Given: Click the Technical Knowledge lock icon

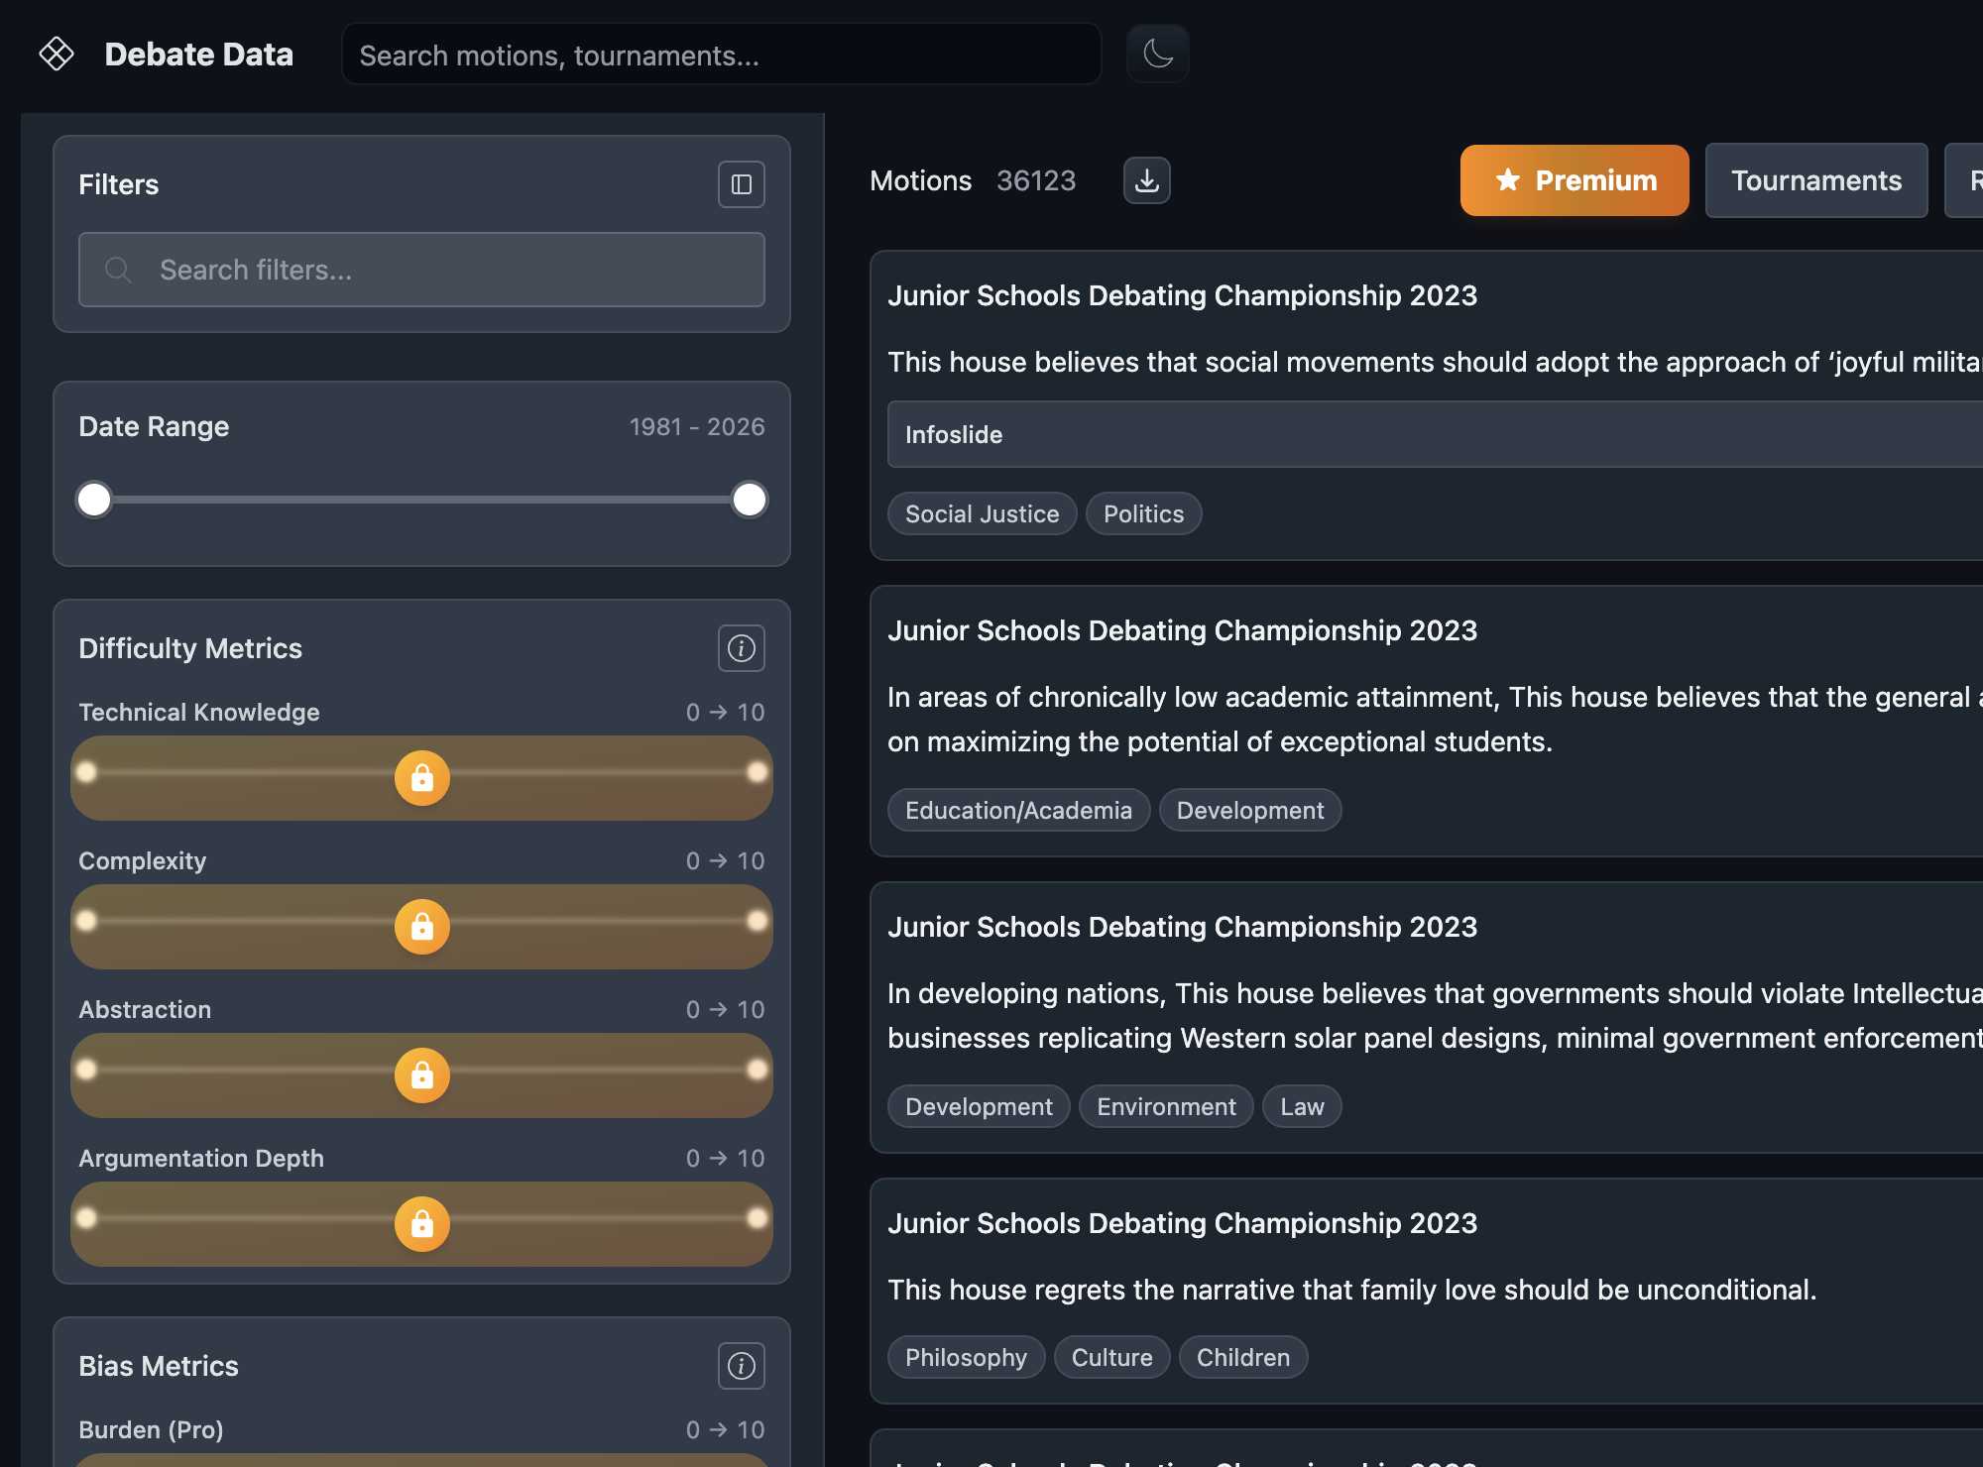Looking at the screenshot, I should click(x=422, y=778).
